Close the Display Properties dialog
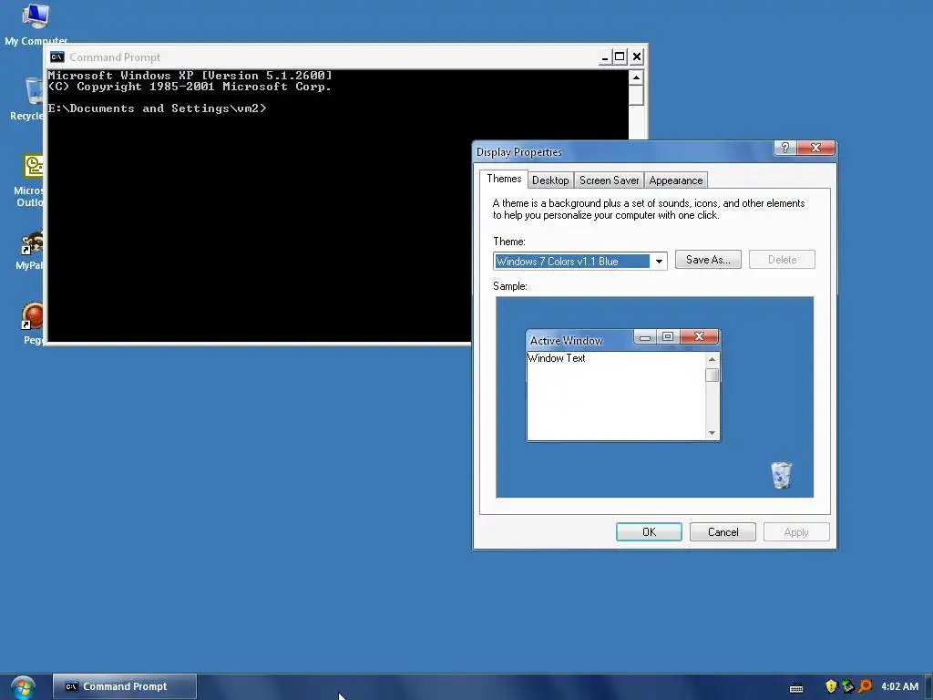 [815, 148]
